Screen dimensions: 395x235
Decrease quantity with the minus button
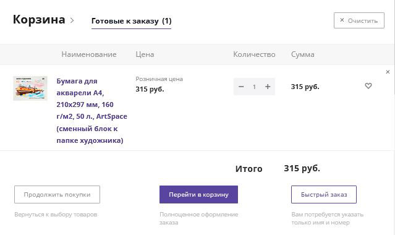[241, 87]
